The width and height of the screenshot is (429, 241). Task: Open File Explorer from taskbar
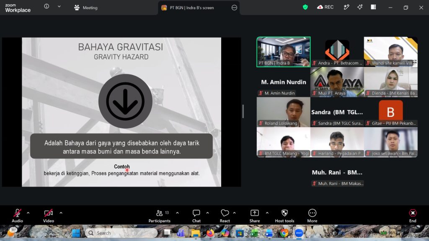[195, 233]
